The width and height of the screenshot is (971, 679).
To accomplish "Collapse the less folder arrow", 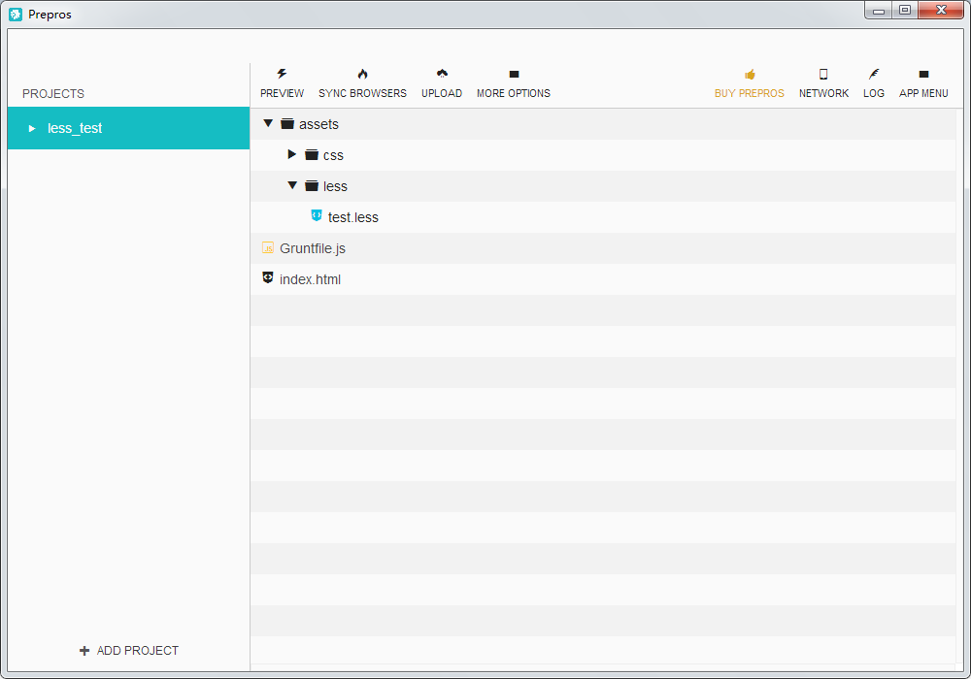I will pyautogui.click(x=292, y=185).
